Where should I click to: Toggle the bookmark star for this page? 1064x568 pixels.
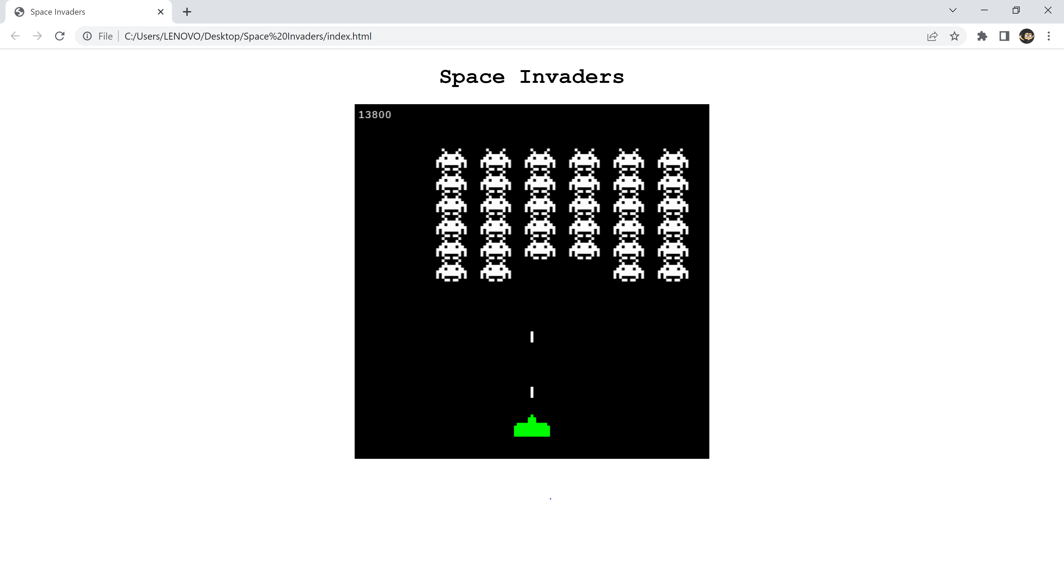click(955, 36)
